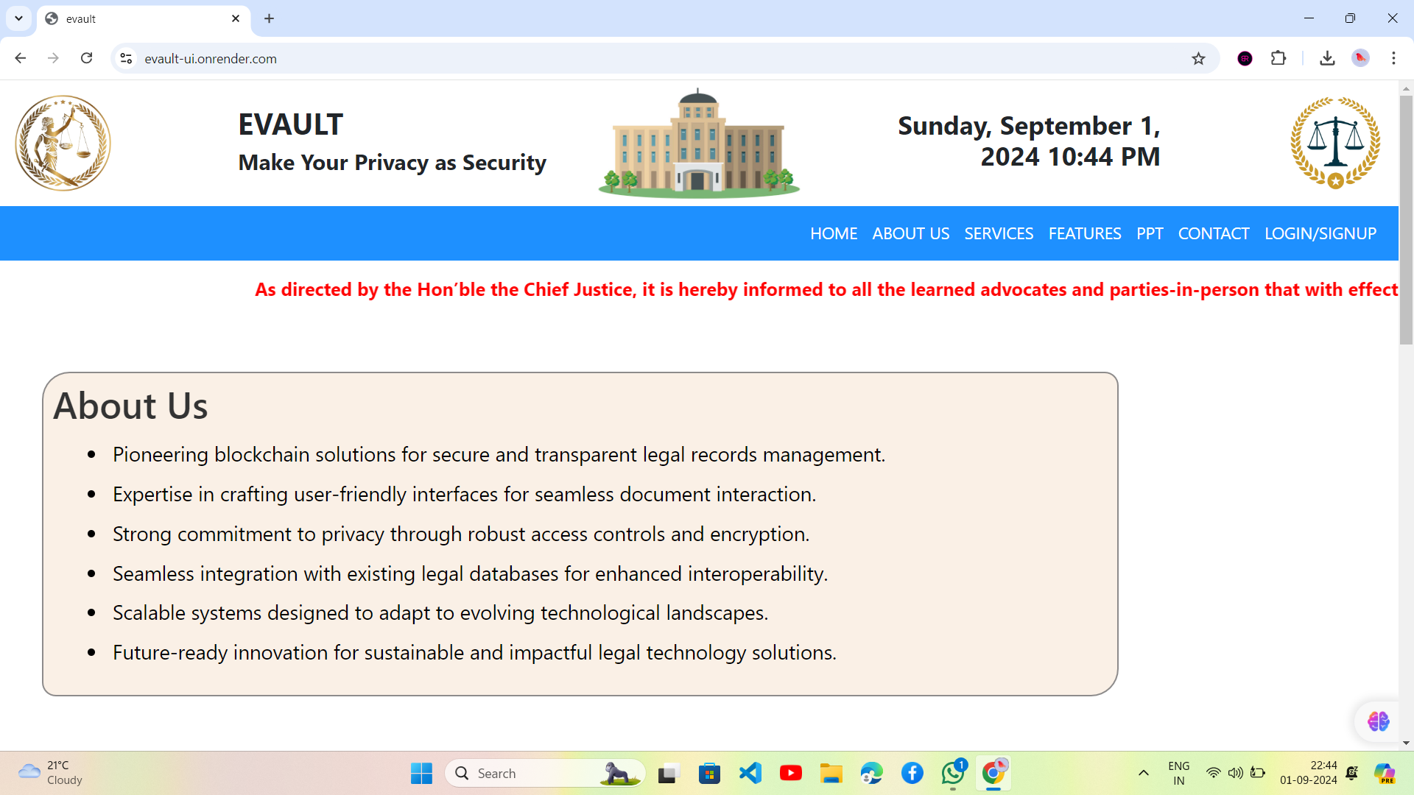
Task: Open the Chrome profile avatar
Action: 1360,58
